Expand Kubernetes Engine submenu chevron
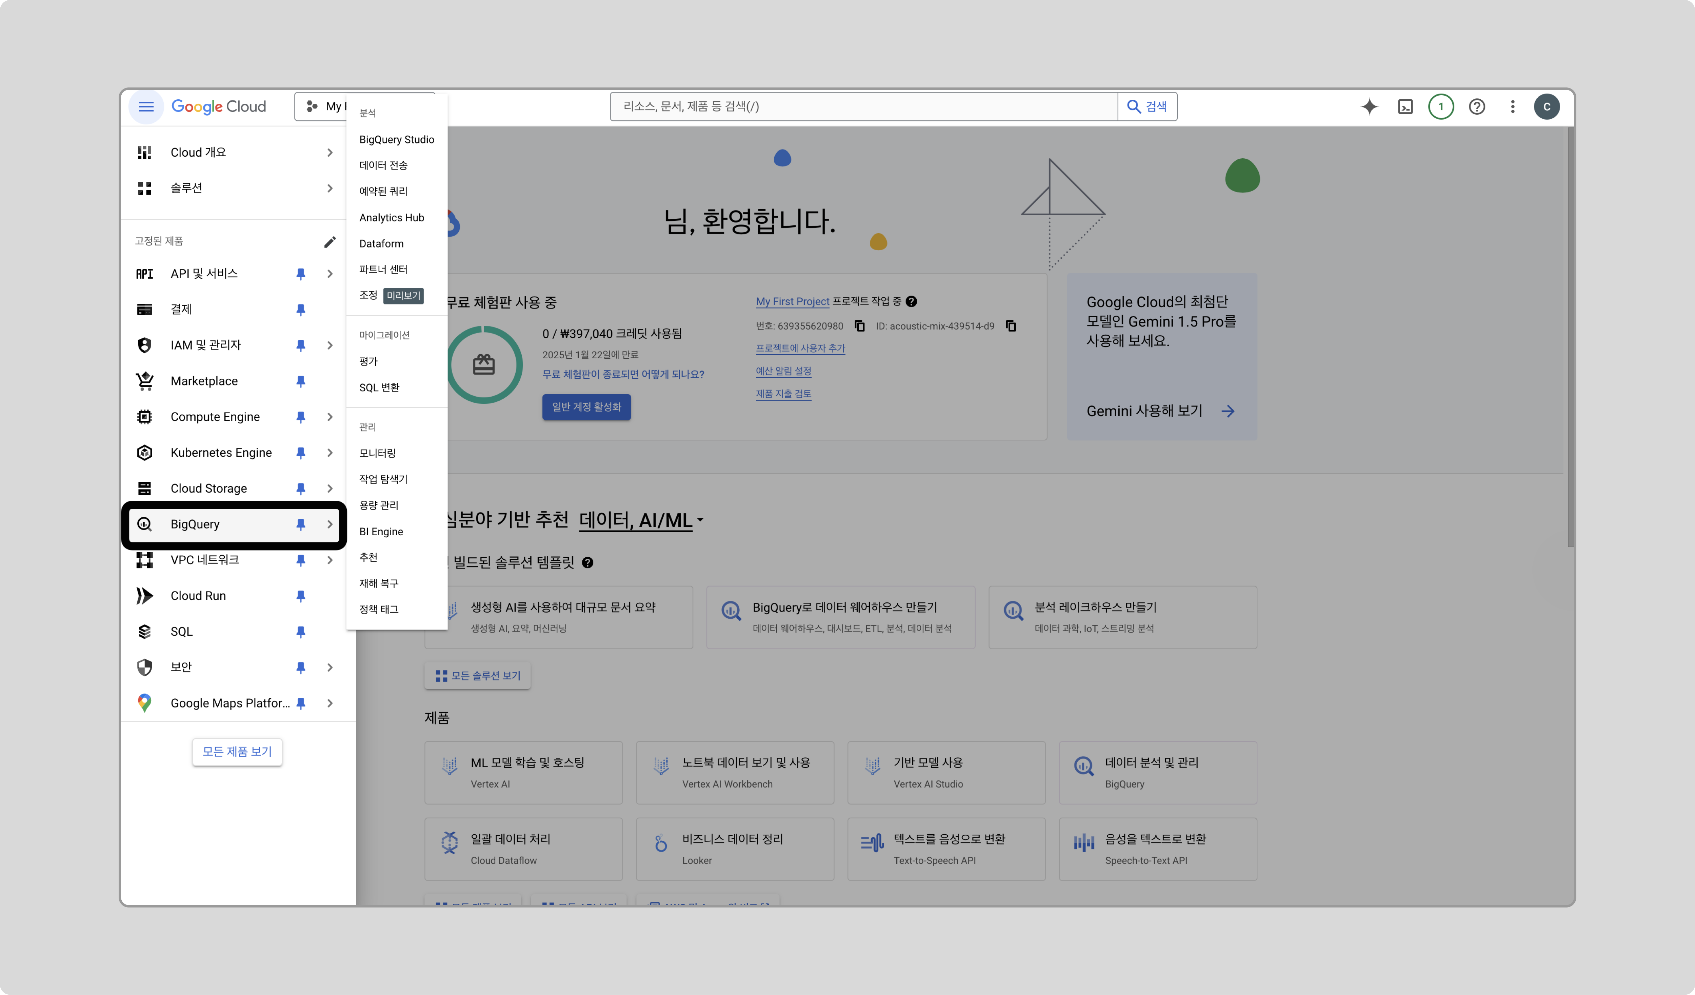This screenshot has height=995, width=1695. (x=330, y=453)
